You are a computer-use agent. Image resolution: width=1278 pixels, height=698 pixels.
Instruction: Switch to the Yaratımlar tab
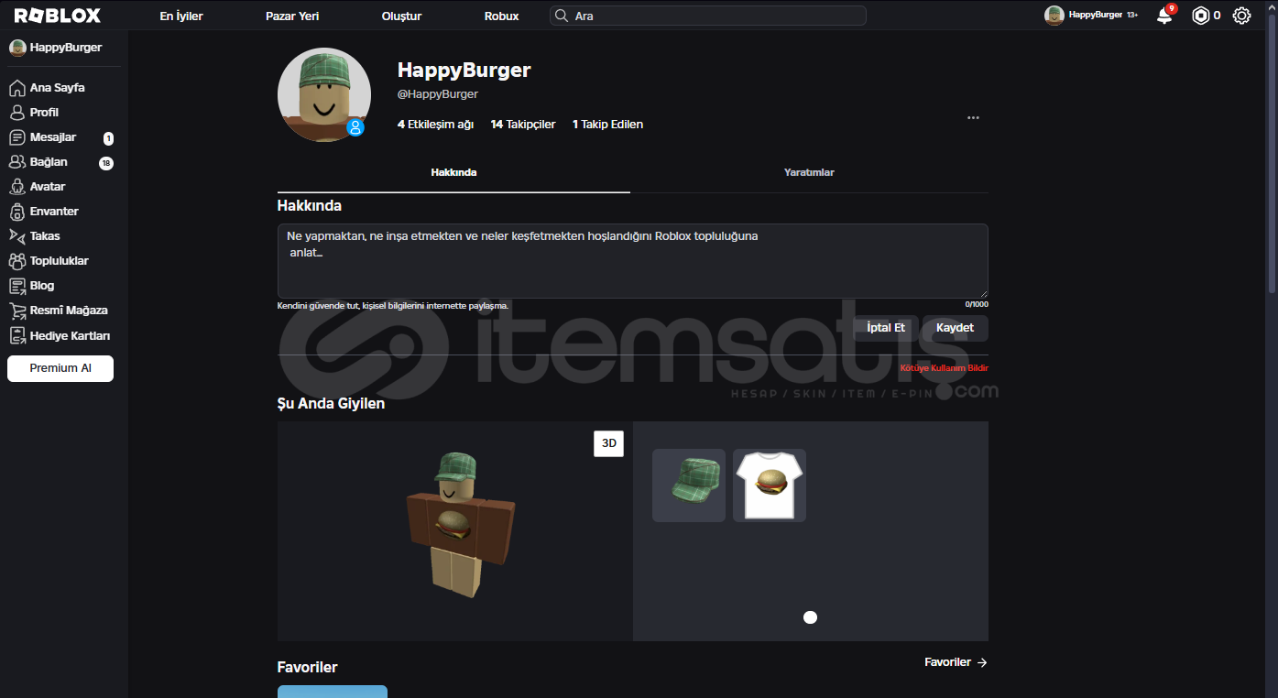[809, 172]
